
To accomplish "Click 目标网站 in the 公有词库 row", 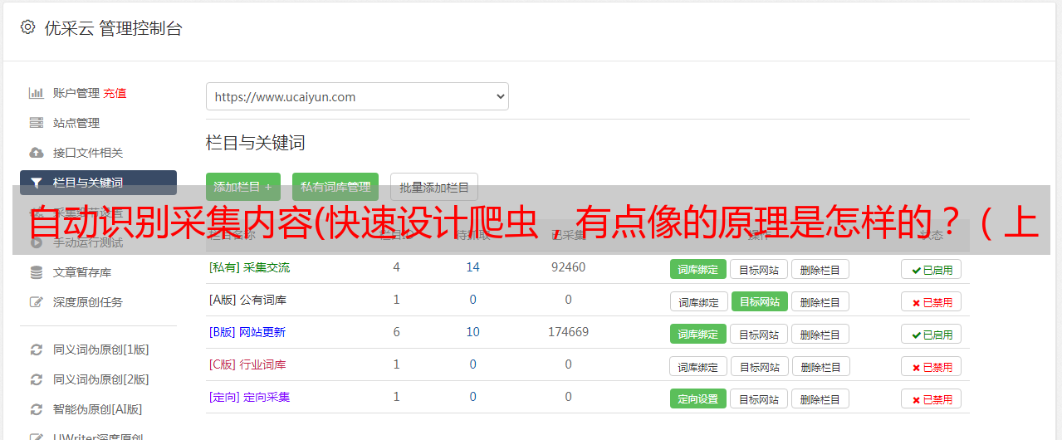I will pos(760,301).
